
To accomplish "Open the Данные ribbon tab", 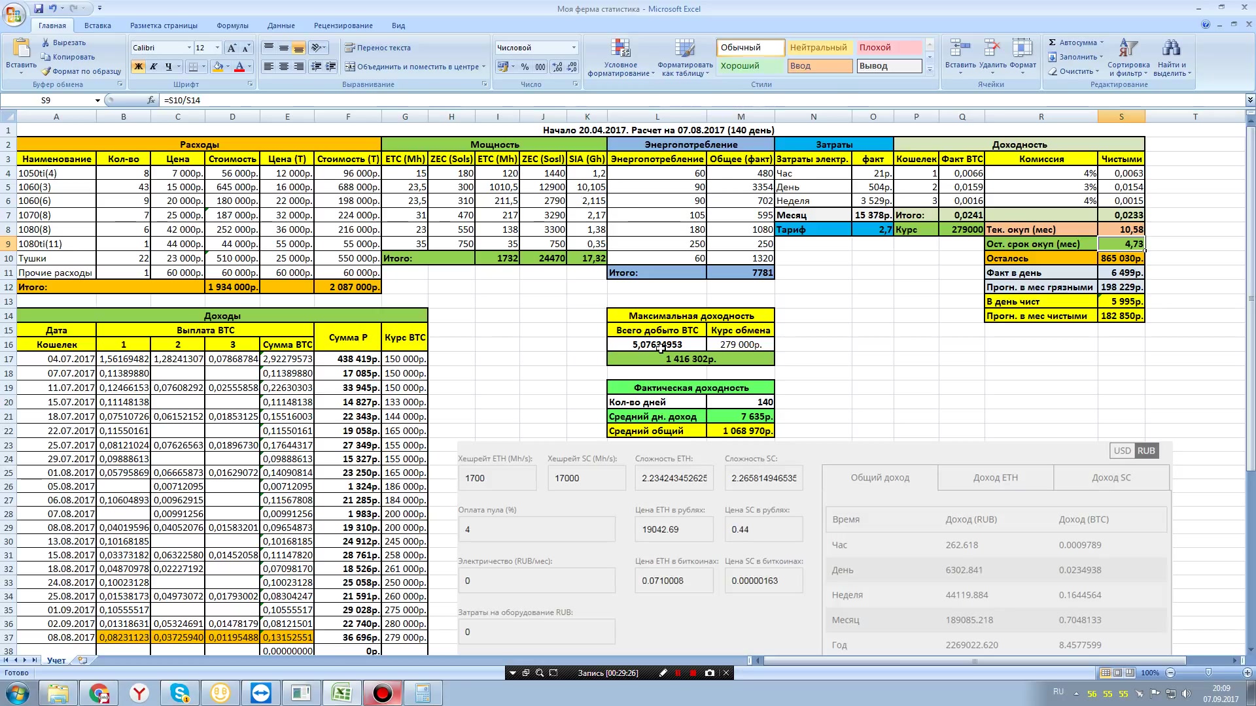I will coord(281,25).
